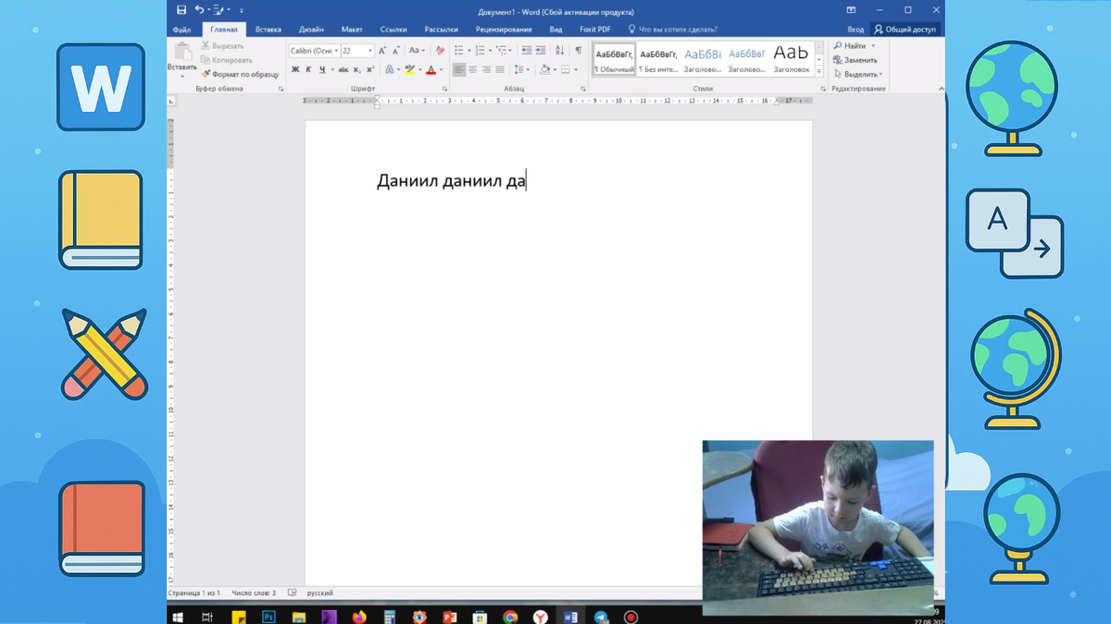The image size is (1111, 624).
Task: Toggle Superscript (x²) formatting
Action: [370, 69]
